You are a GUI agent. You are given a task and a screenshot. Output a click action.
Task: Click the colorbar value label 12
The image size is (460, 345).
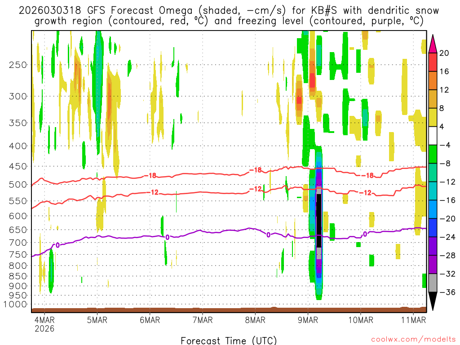[x=444, y=90]
